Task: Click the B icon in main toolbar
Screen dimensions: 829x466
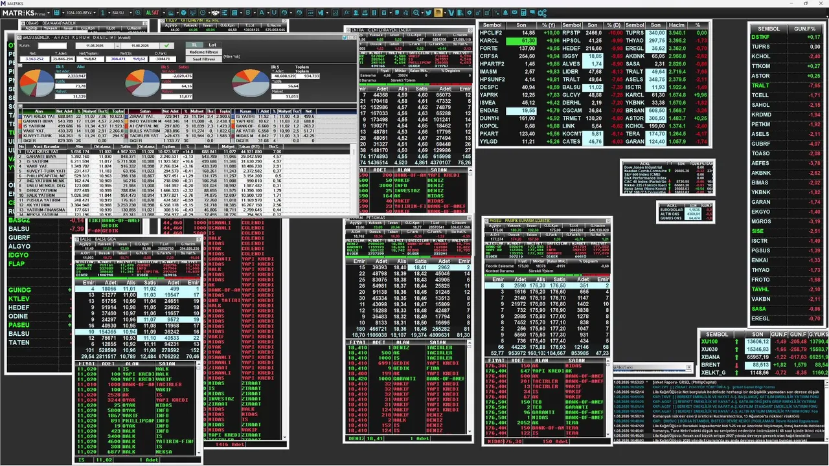Action: click(247, 12)
